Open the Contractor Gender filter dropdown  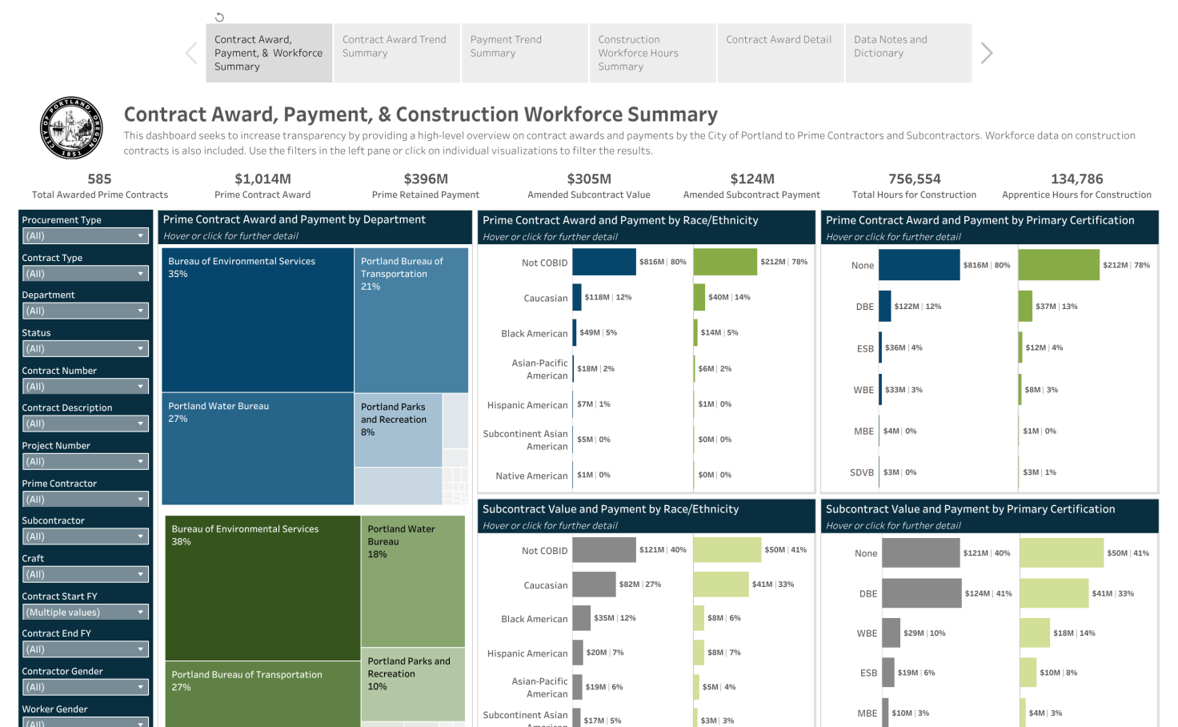85,688
